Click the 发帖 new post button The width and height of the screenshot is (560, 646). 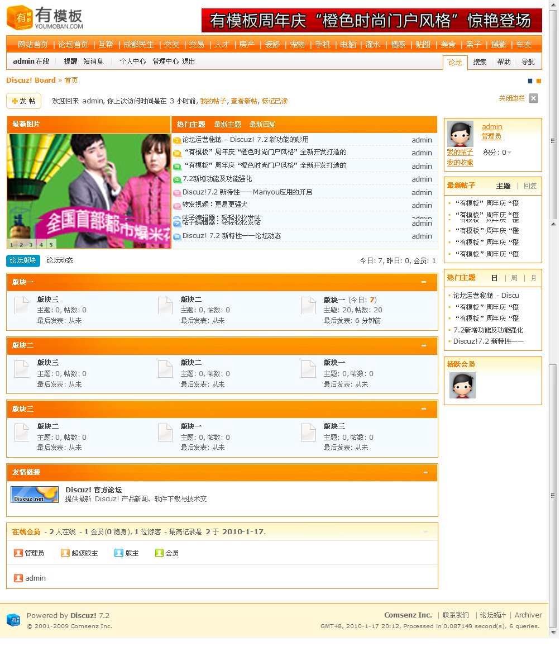tap(24, 101)
